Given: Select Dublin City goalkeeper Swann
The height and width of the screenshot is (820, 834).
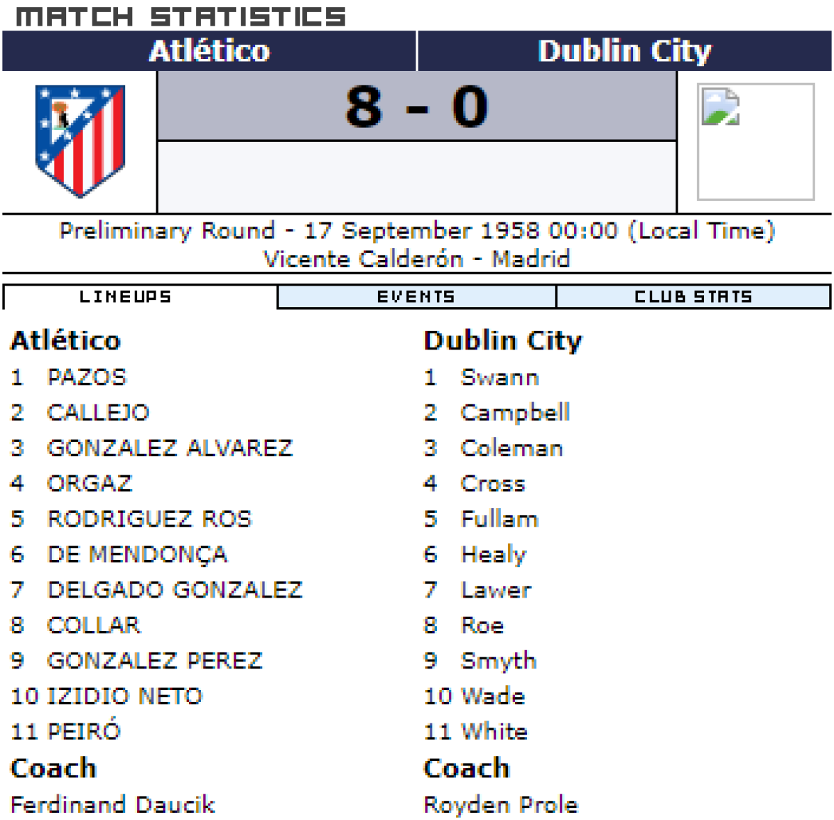Looking at the screenshot, I should click(500, 377).
